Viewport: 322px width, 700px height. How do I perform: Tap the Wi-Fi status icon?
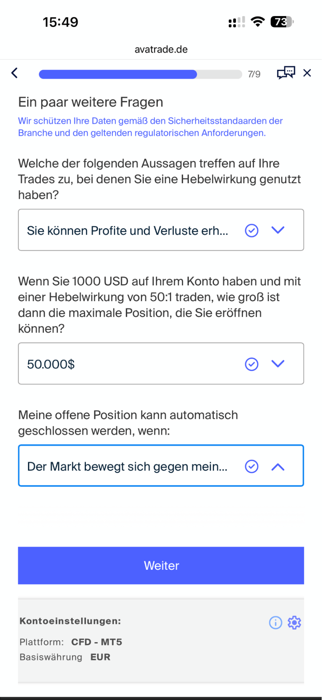coord(258,22)
